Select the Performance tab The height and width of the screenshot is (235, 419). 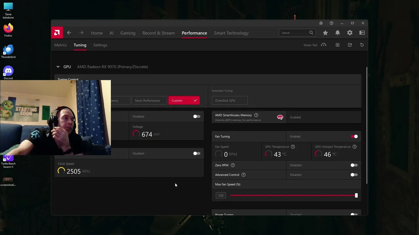194,33
